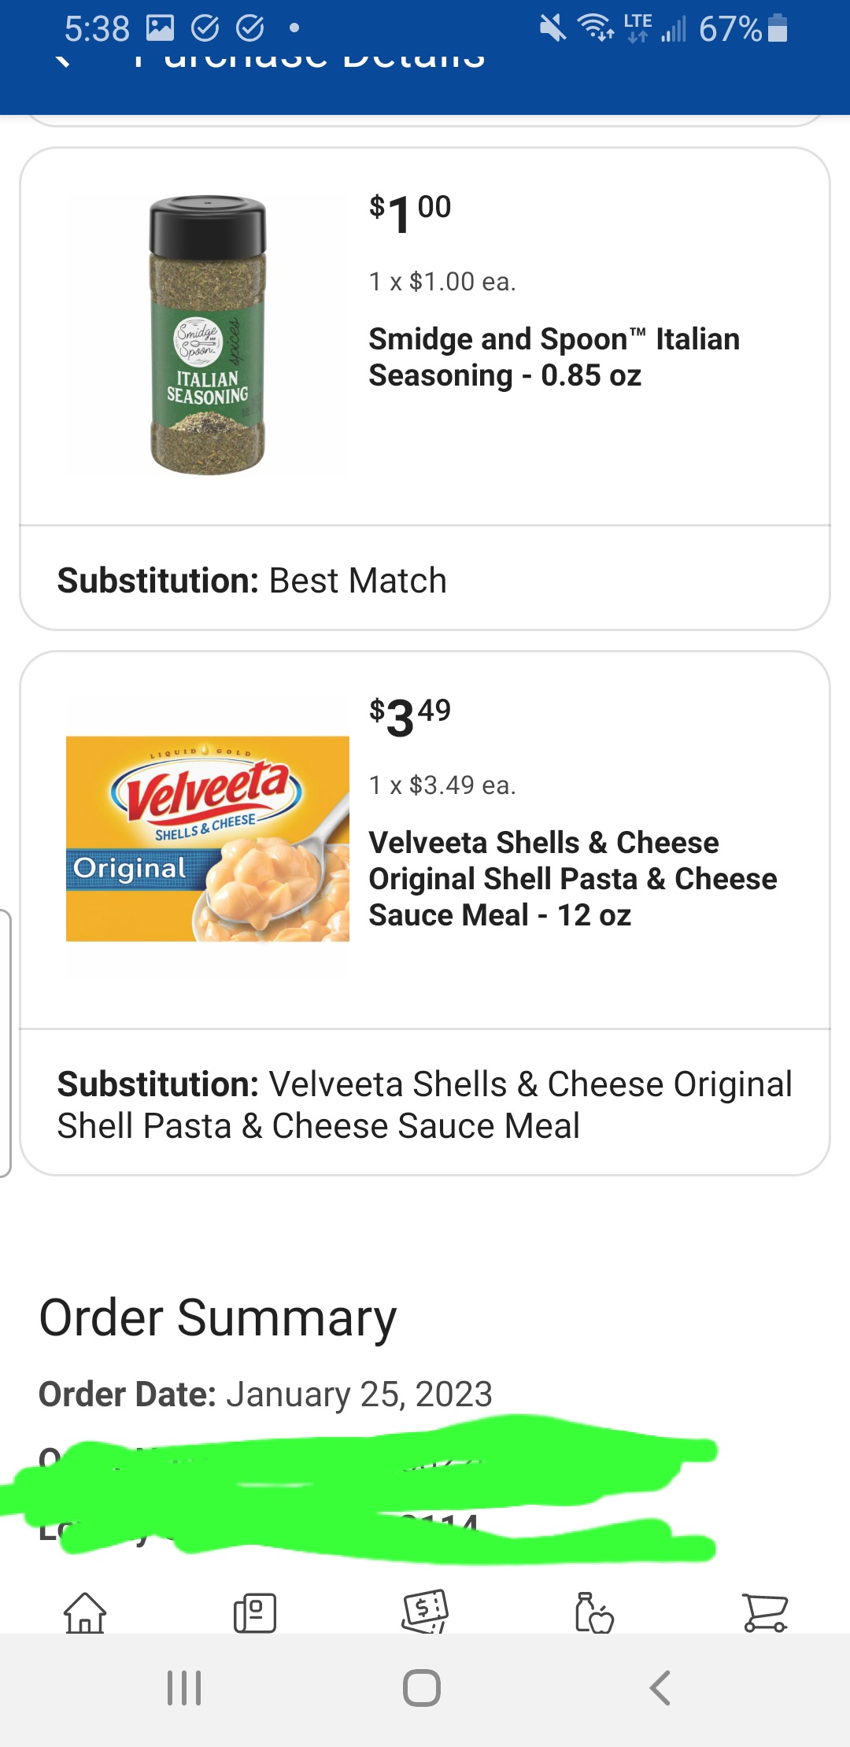
Task: Tap the Android recent apps button
Action: pos(184,1688)
